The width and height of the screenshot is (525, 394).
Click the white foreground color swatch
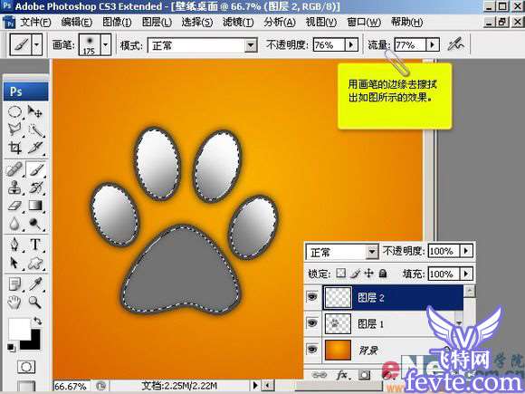(18, 328)
